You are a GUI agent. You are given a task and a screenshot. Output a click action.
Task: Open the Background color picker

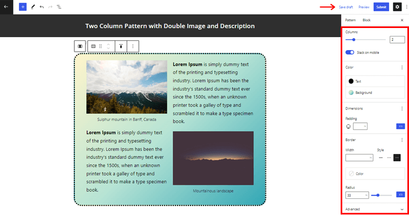(x=375, y=93)
